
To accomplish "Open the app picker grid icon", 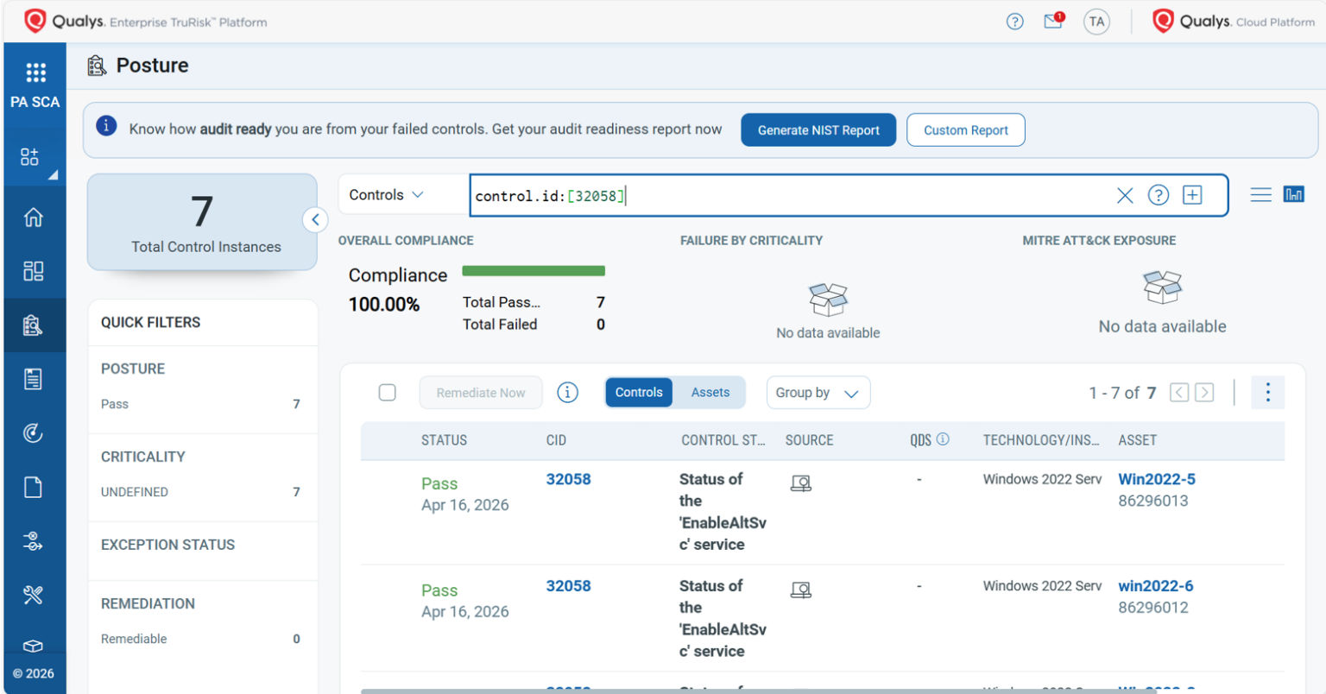I will click(x=35, y=72).
